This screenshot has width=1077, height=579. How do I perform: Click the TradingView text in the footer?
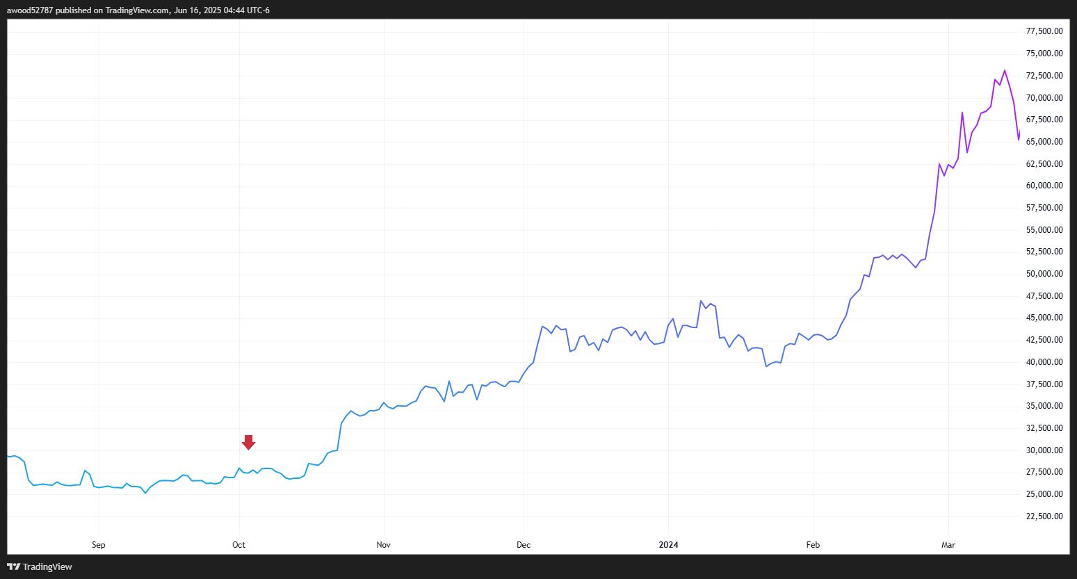tap(47, 566)
